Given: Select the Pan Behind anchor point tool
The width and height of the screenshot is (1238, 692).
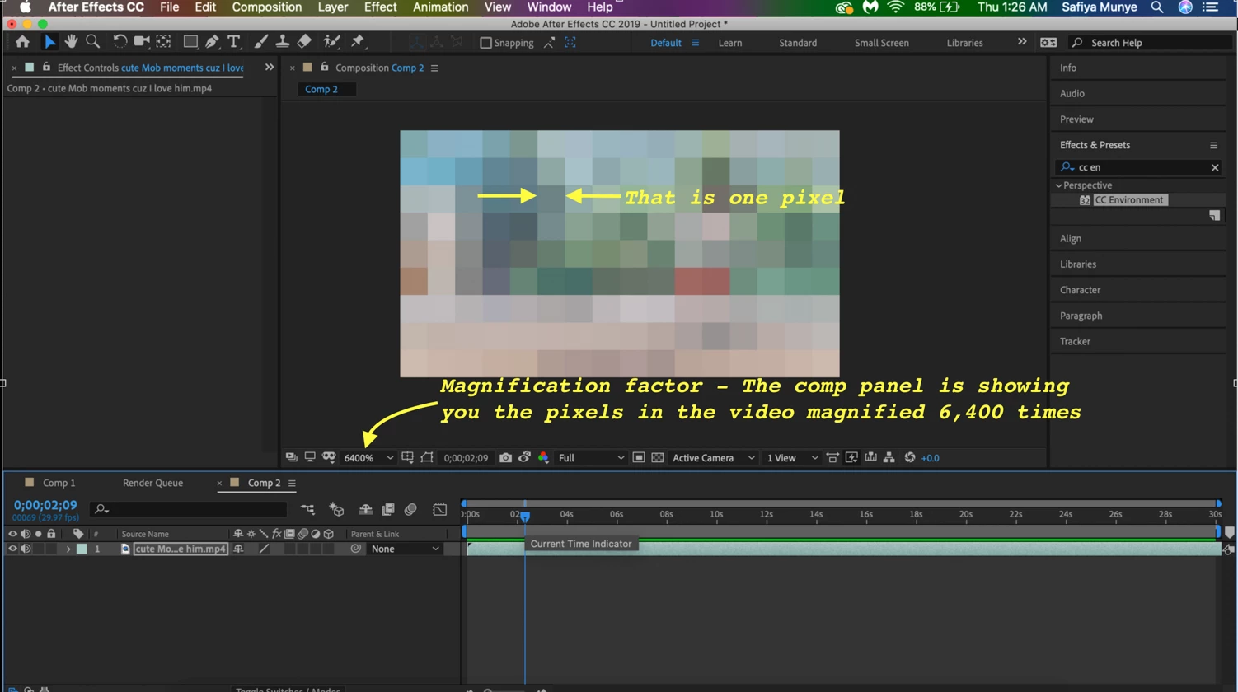Looking at the screenshot, I should coord(163,42).
